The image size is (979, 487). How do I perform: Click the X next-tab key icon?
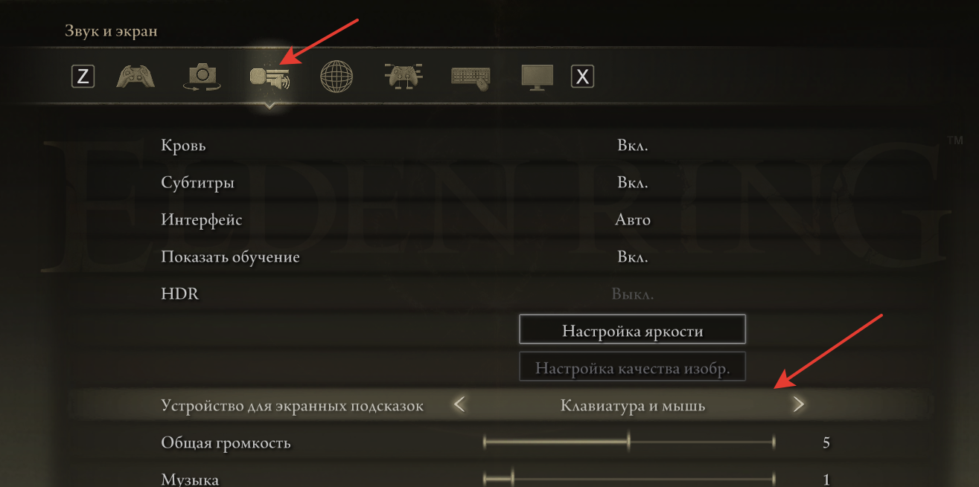point(583,76)
